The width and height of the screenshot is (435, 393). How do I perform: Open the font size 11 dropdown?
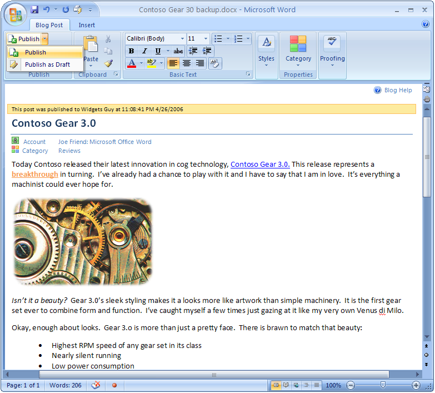coord(206,39)
